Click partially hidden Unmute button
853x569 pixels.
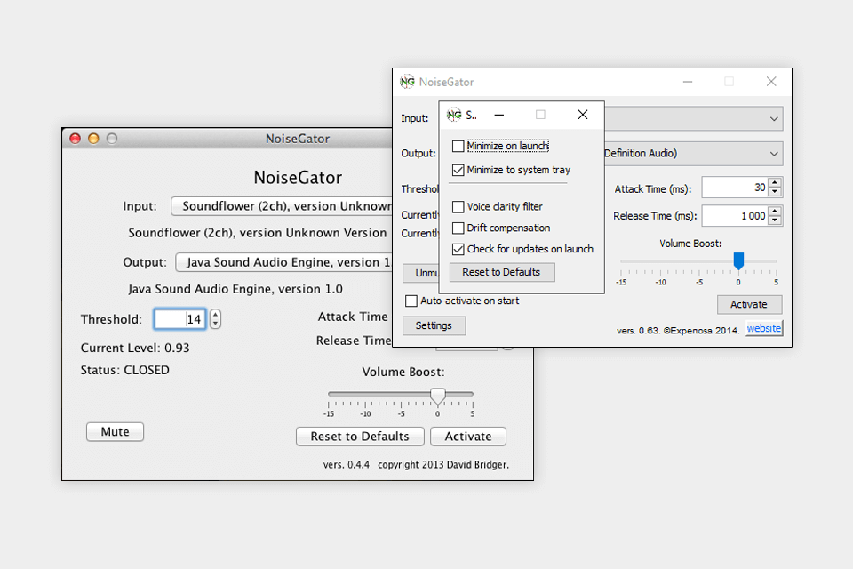tap(421, 273)
